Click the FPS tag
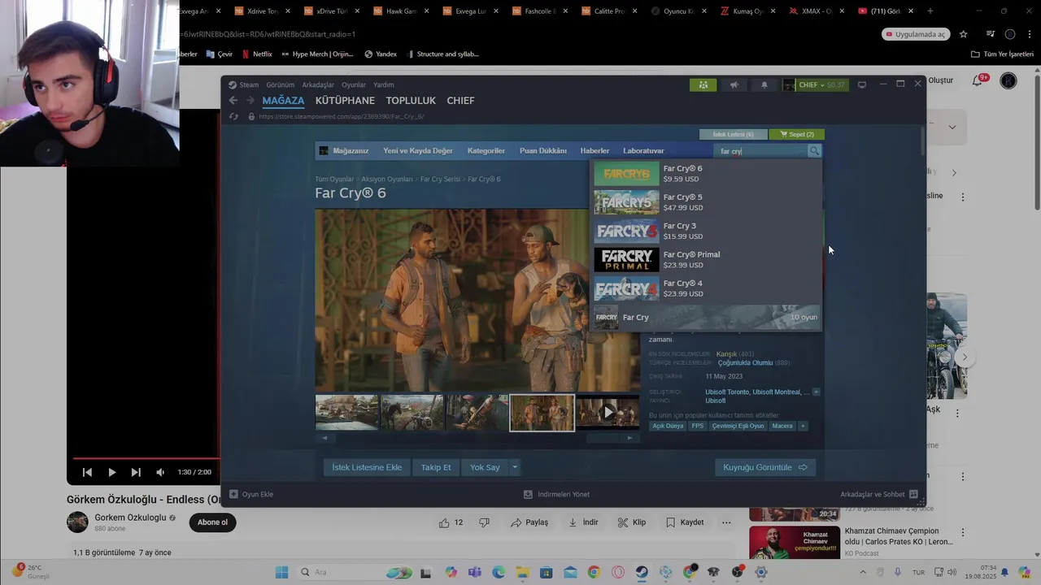Screen dimensions: 1041x585 698,426
